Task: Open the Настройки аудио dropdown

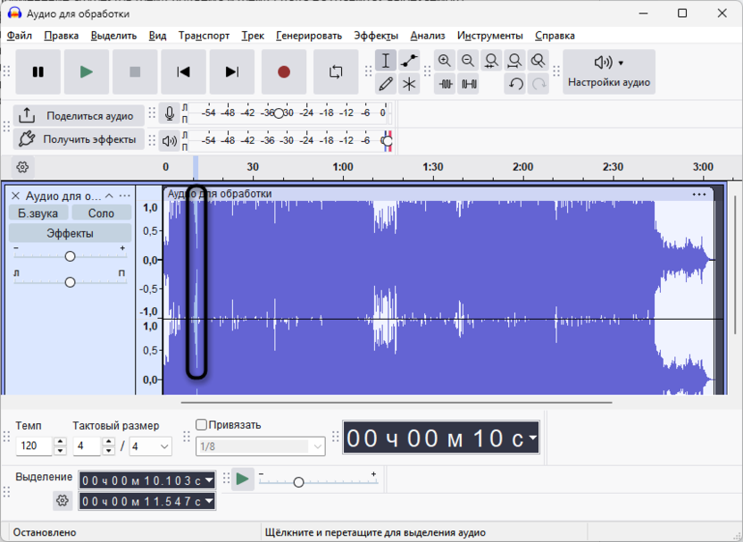Action: [609, 71]
